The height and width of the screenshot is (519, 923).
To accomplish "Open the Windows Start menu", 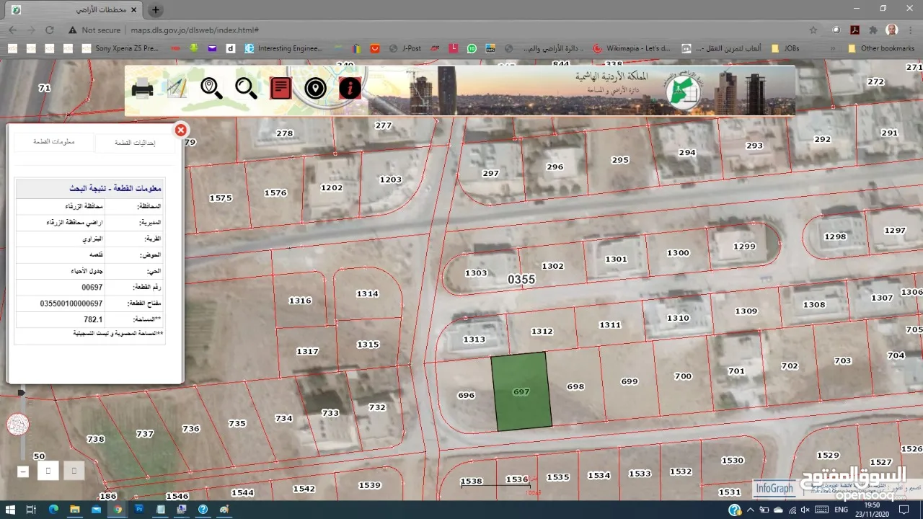I will pyautogui.click(x=10, y=510).
